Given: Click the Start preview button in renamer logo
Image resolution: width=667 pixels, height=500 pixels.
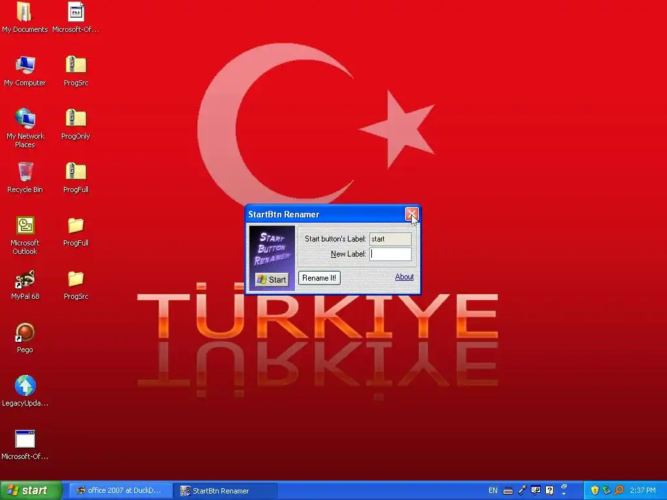Looking at the screenshot, I should pyautogui.click(x=272, y=279).
